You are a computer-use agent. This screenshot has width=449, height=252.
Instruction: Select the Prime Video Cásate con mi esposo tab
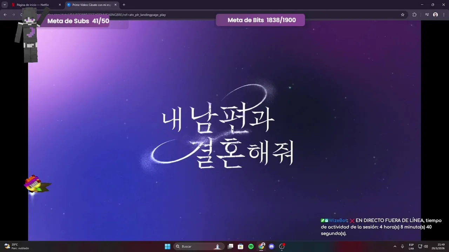click(x=92, y=5)
